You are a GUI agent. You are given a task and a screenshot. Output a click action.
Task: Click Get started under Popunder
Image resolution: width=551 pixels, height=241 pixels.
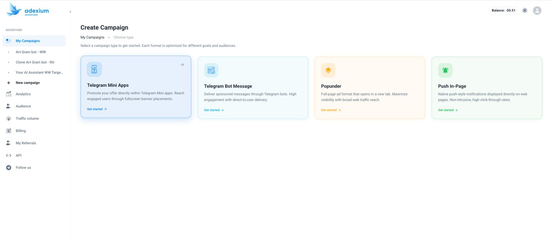pyautogui.click(x=331, y=110)
